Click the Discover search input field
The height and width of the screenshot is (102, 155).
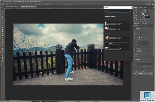point(118,11)
